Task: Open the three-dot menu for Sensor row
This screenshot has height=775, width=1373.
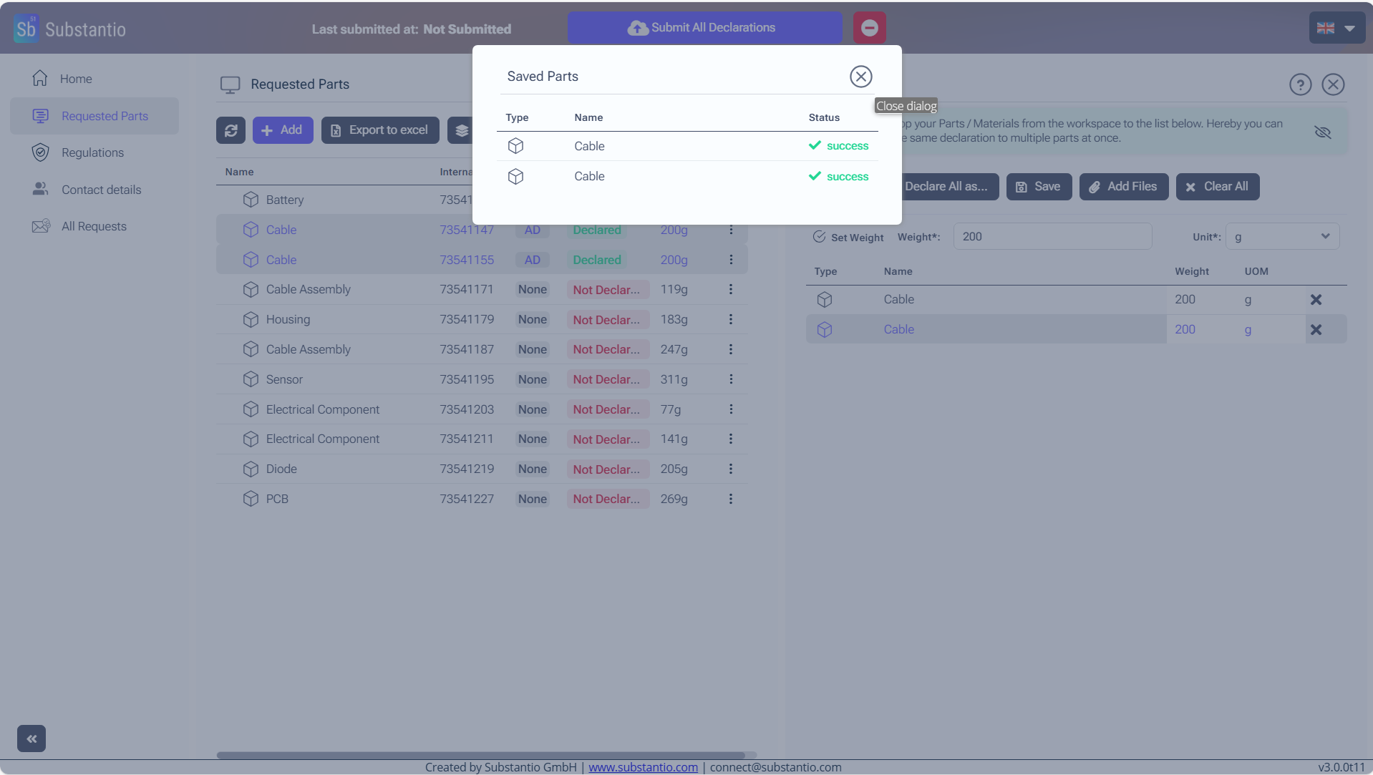Action: [x=730, y=379]
